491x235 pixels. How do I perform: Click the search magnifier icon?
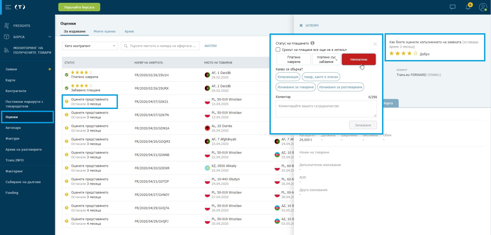point(126,46)
